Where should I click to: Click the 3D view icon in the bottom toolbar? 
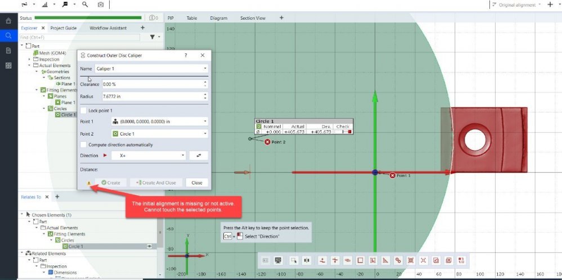click(x=278, y=260)
